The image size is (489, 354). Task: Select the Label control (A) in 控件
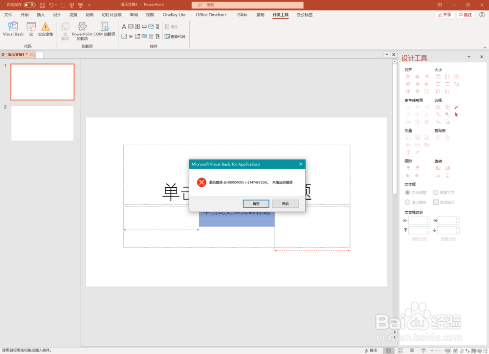124,26
